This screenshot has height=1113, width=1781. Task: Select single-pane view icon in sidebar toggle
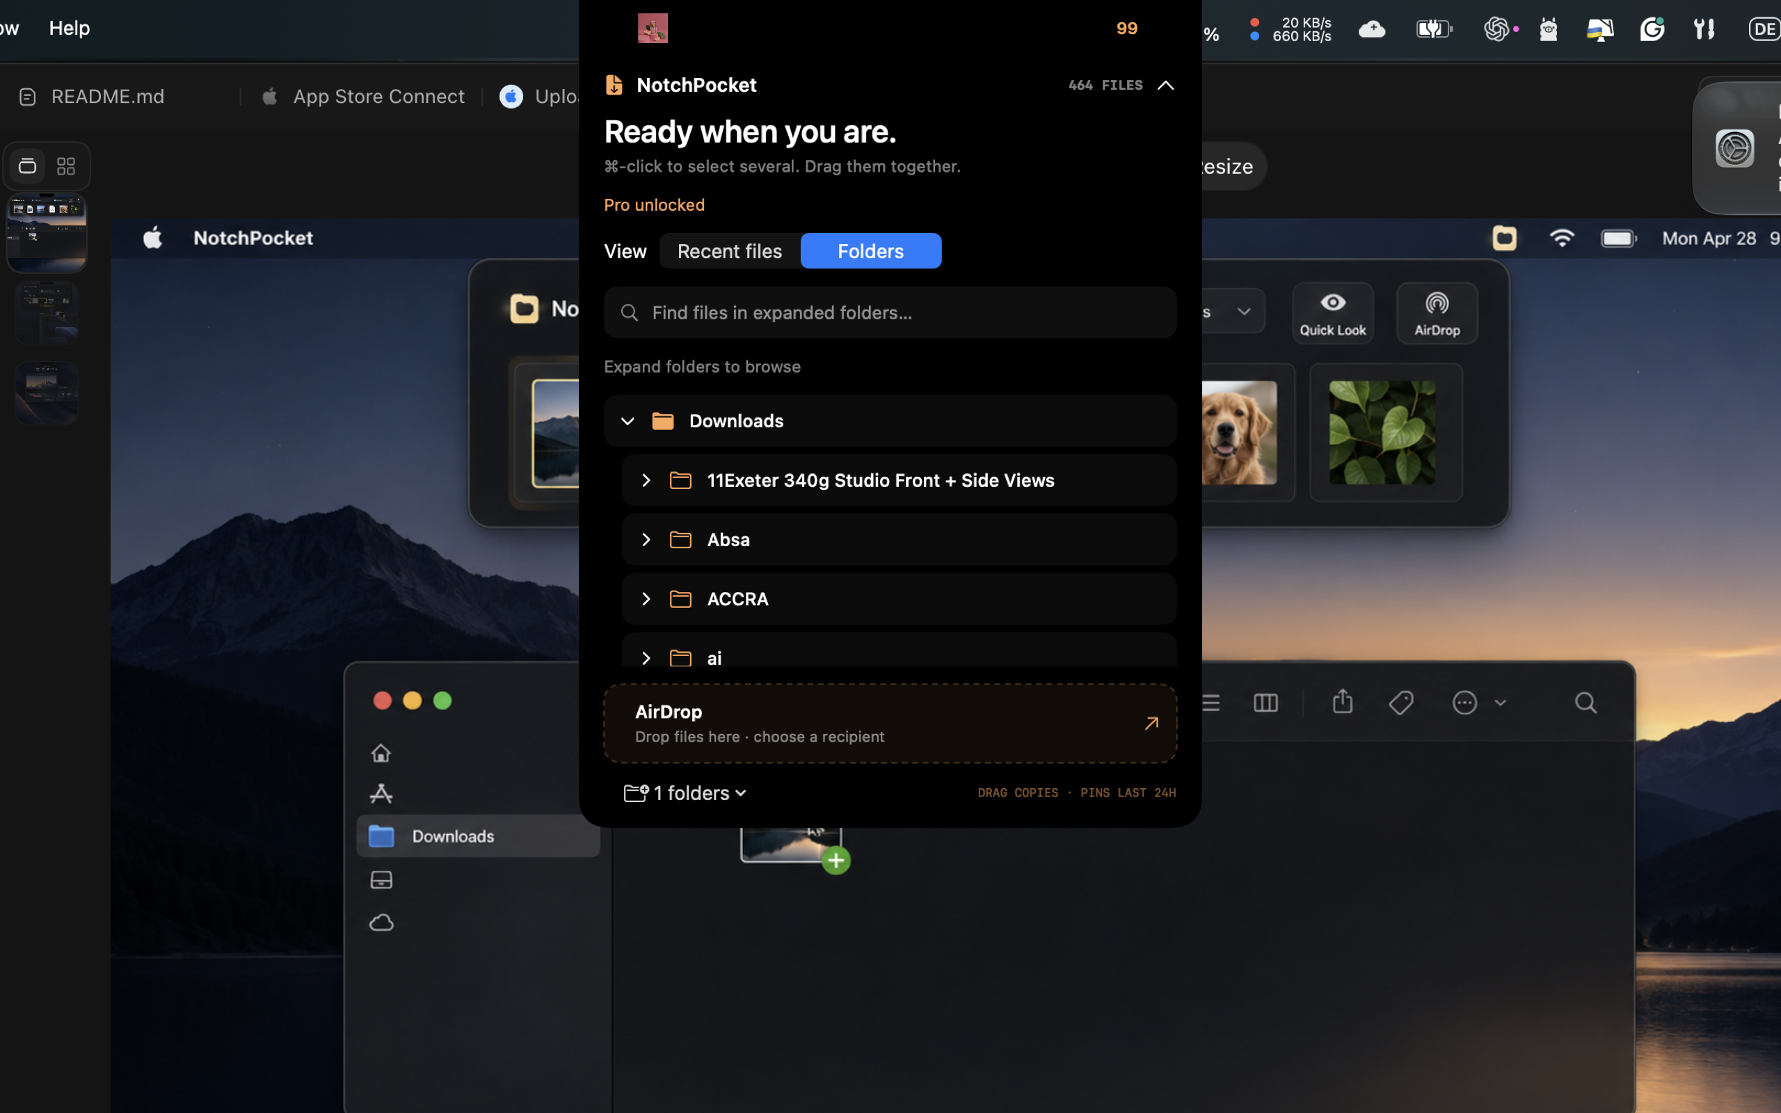pos(27,166)
